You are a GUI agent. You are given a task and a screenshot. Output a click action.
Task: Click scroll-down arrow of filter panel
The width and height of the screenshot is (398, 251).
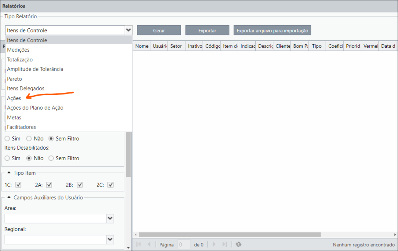(x=128, y=248)
